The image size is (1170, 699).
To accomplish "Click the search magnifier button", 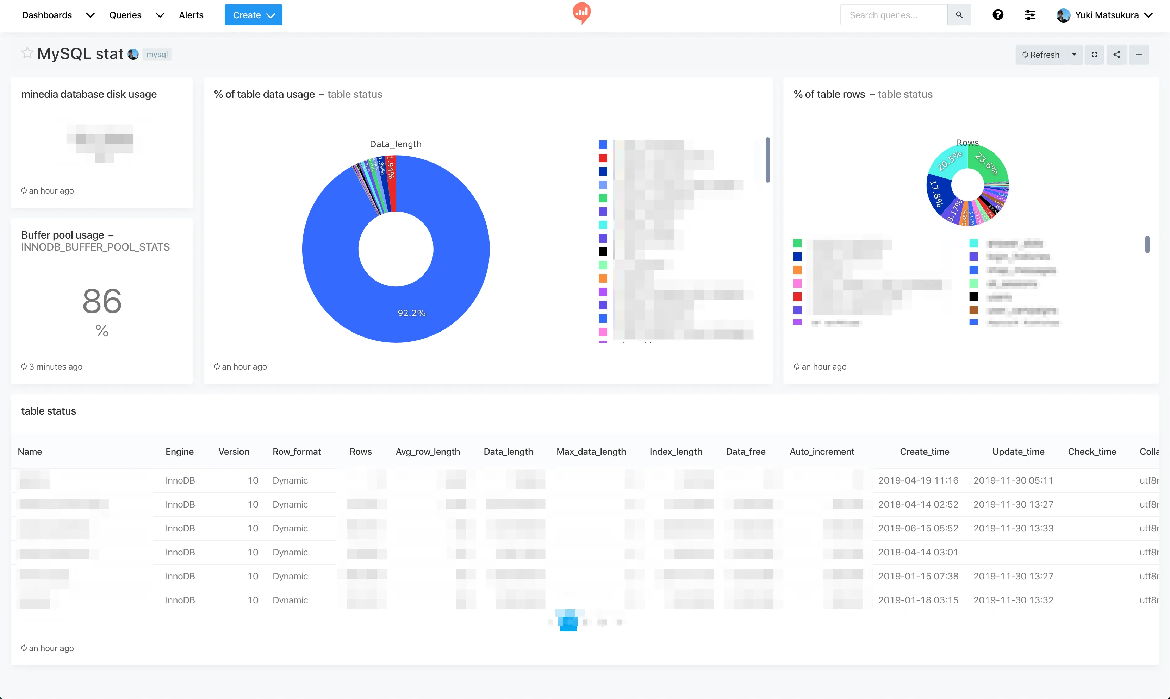I will (x=959, y=15).
